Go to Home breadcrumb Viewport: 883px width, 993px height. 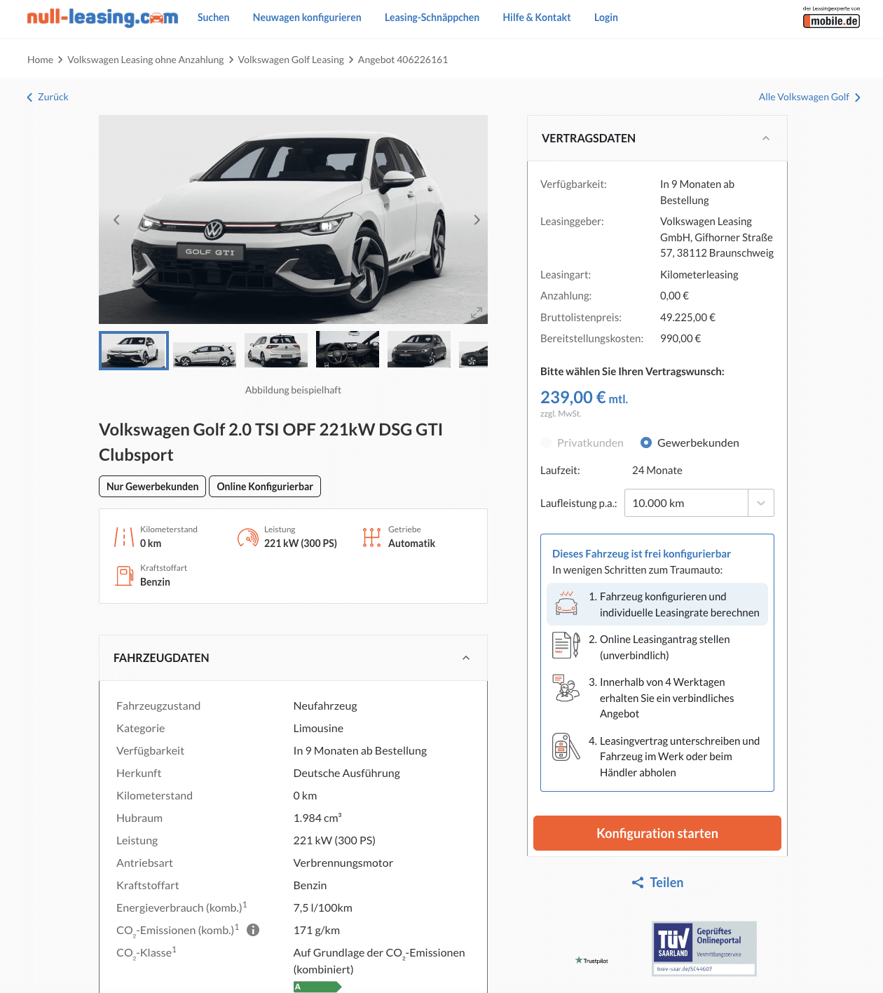point(40,60)
